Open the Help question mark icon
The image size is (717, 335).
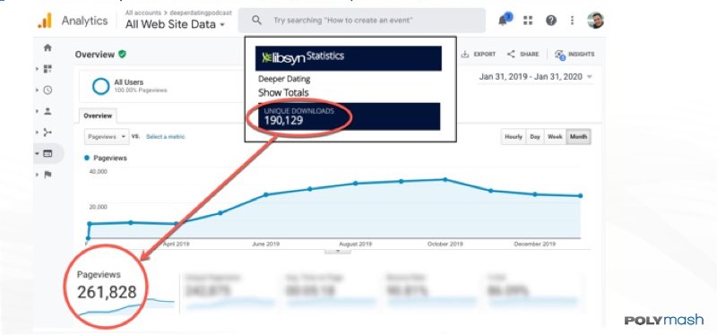[x=551, y=20]
